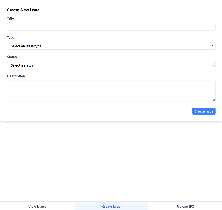Image resolution: width=222 pixels, height=210 pixels.
Task: Click the 'Upload IFC' label text
Action: [x=185, y=207]
